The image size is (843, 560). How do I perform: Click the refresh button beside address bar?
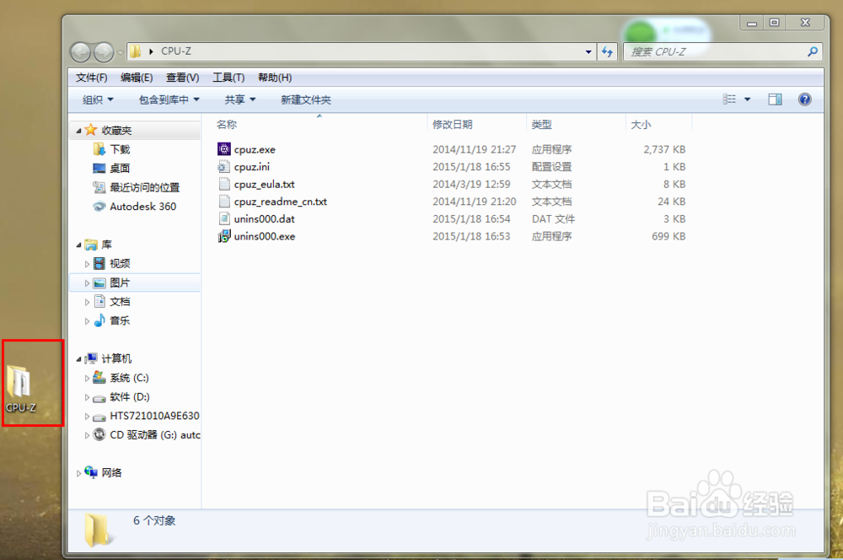[x=607, y=51]
